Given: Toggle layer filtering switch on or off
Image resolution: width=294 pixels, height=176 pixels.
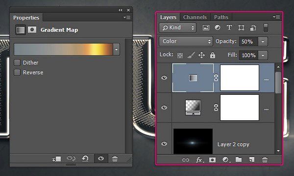Looking at the screenshot, I should tap(266, 28).
